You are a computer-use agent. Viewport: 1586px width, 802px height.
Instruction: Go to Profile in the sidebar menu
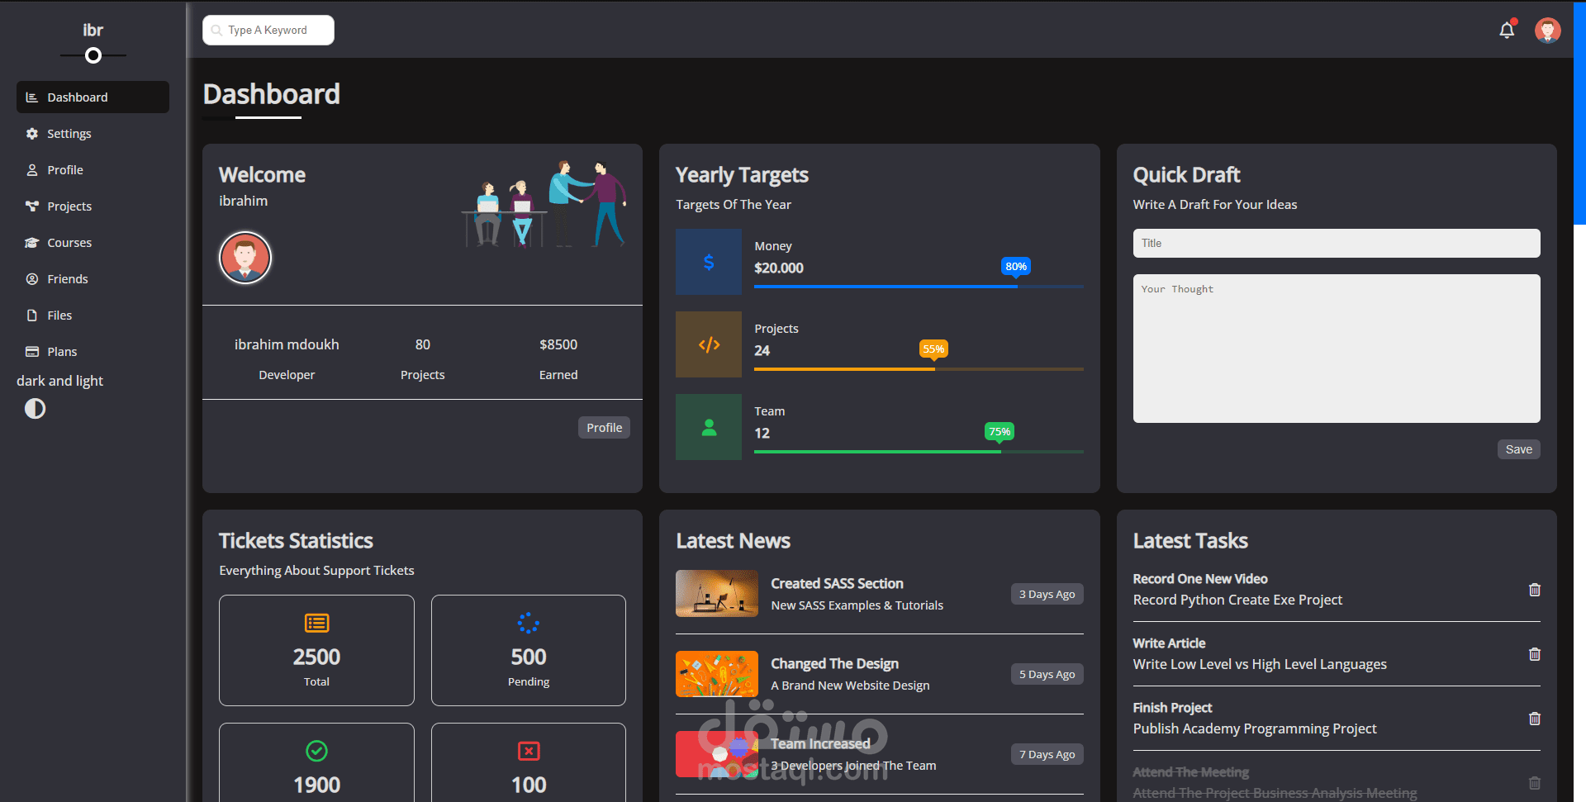coord(93,170)
